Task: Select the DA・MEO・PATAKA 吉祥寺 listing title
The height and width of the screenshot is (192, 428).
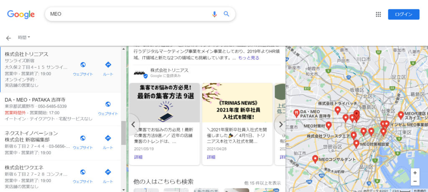Action: click(x=35, y=100)
